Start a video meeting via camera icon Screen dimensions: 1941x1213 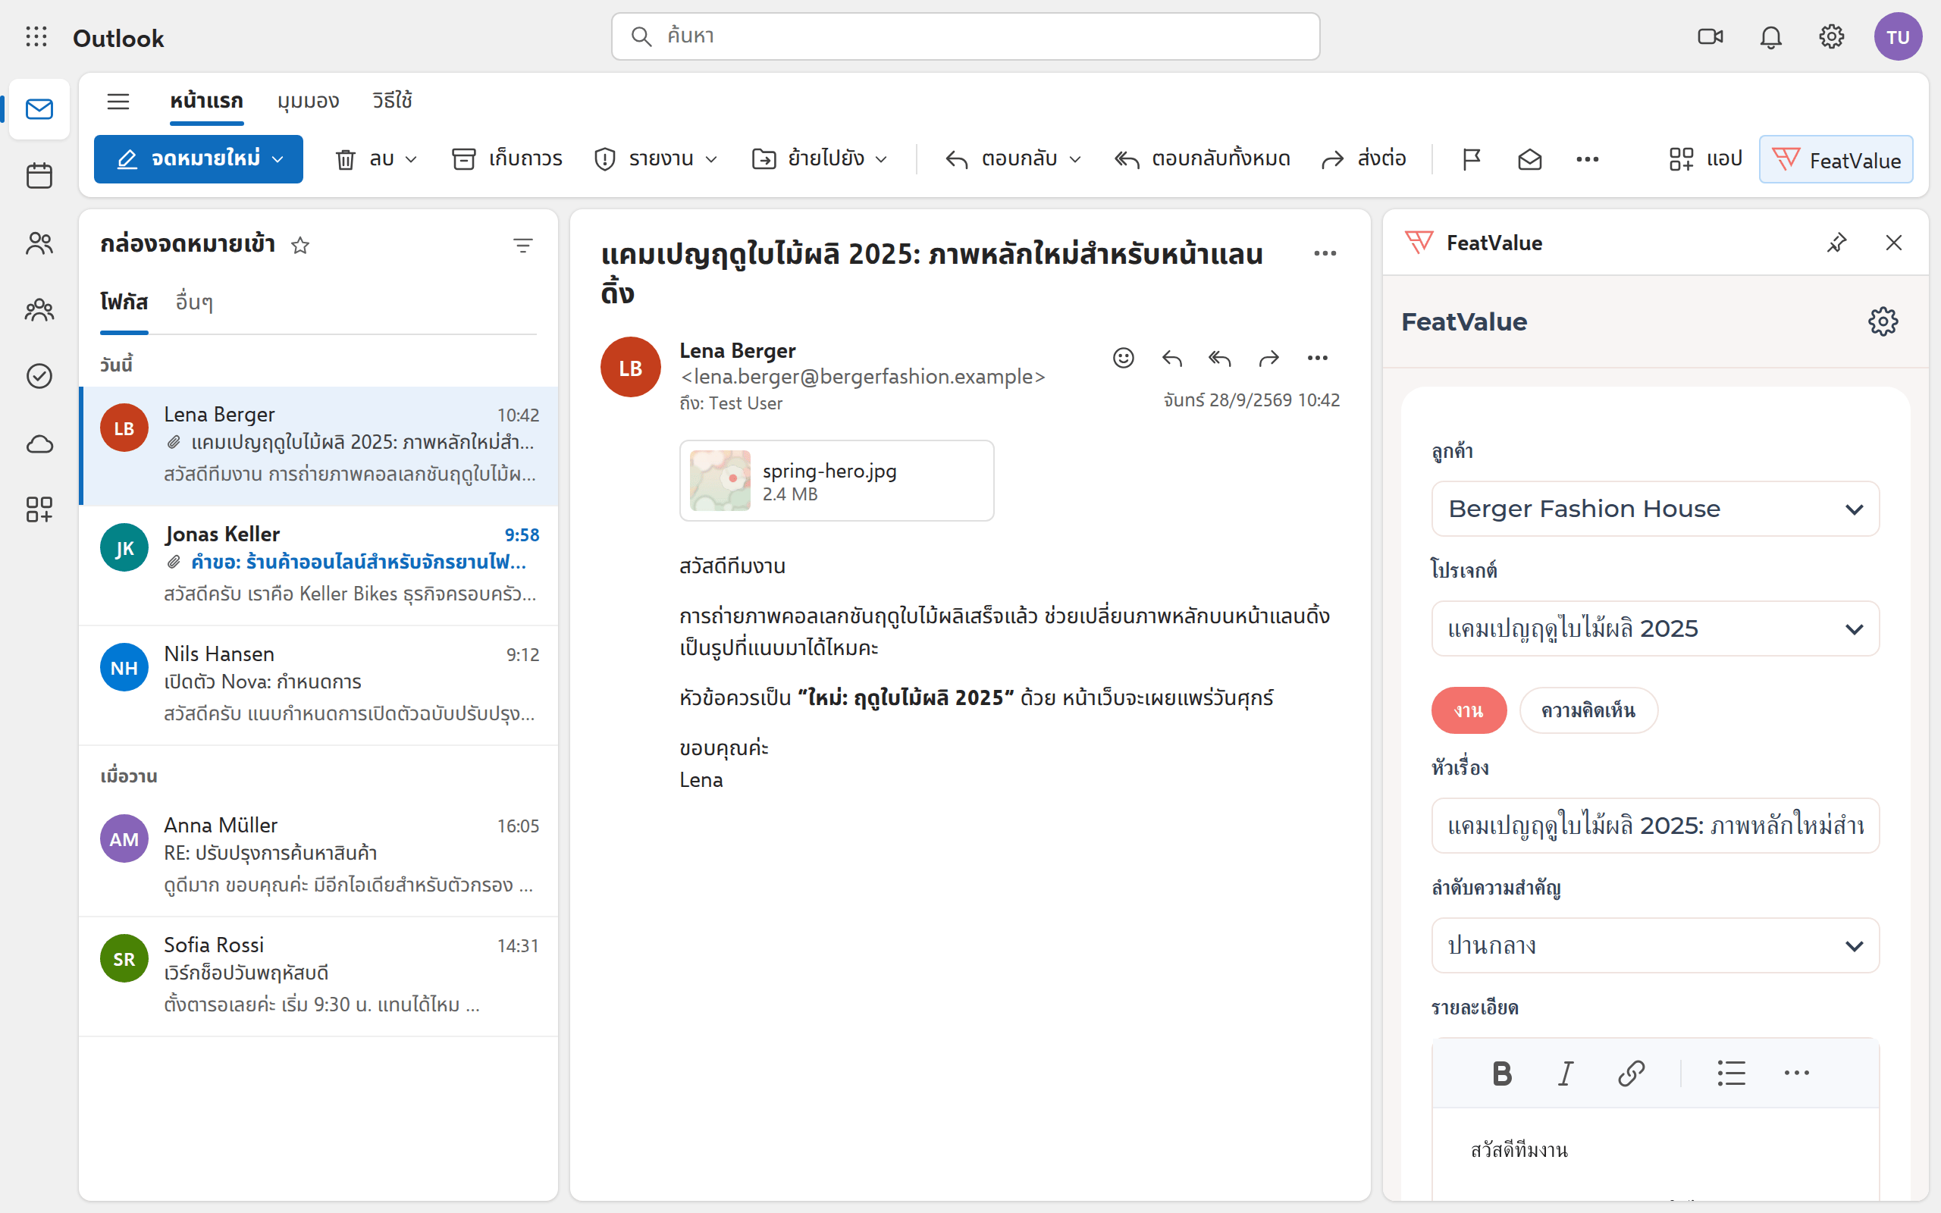point(1710,37)
